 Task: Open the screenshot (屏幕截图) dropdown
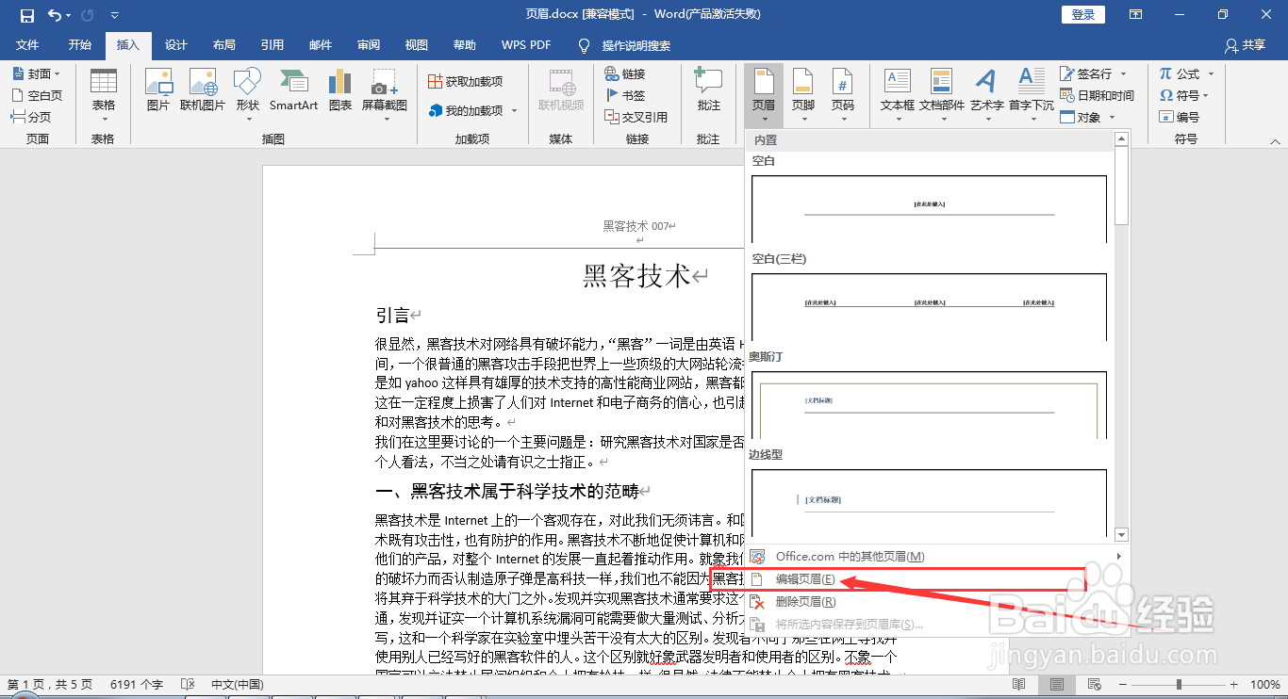click(385, 95)
